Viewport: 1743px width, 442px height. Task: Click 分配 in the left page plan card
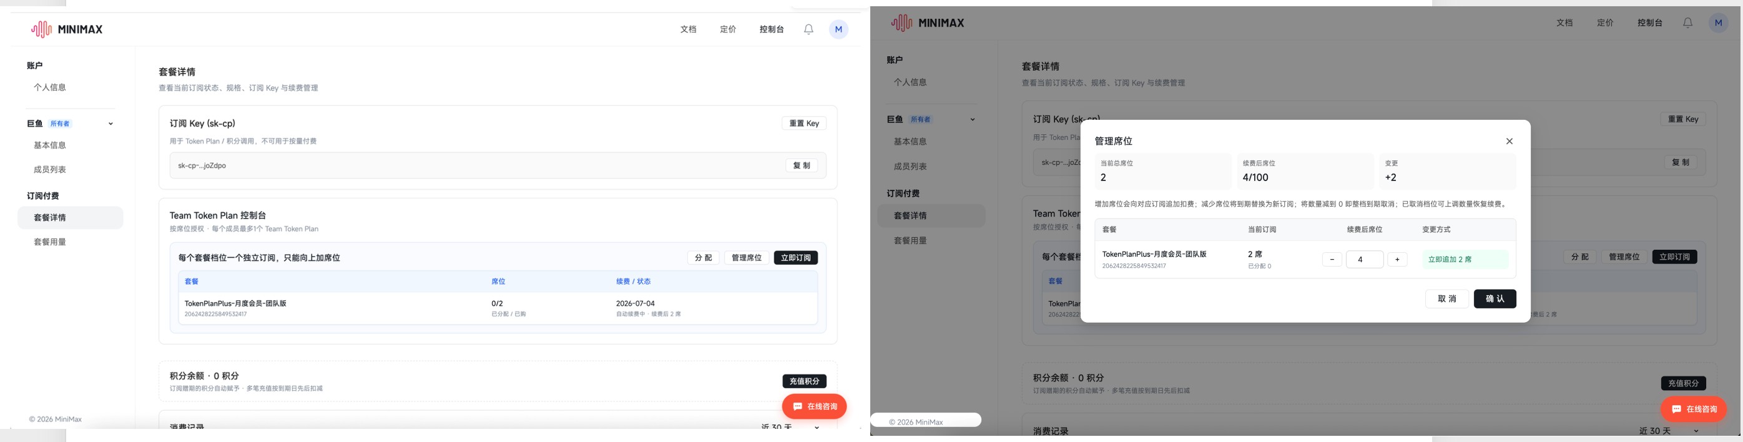click(x=703, y=258)
